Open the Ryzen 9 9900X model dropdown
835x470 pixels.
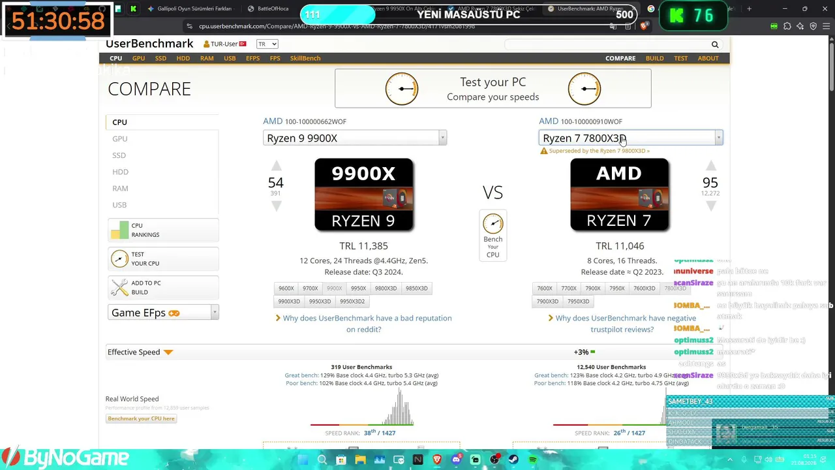point(355,138)
